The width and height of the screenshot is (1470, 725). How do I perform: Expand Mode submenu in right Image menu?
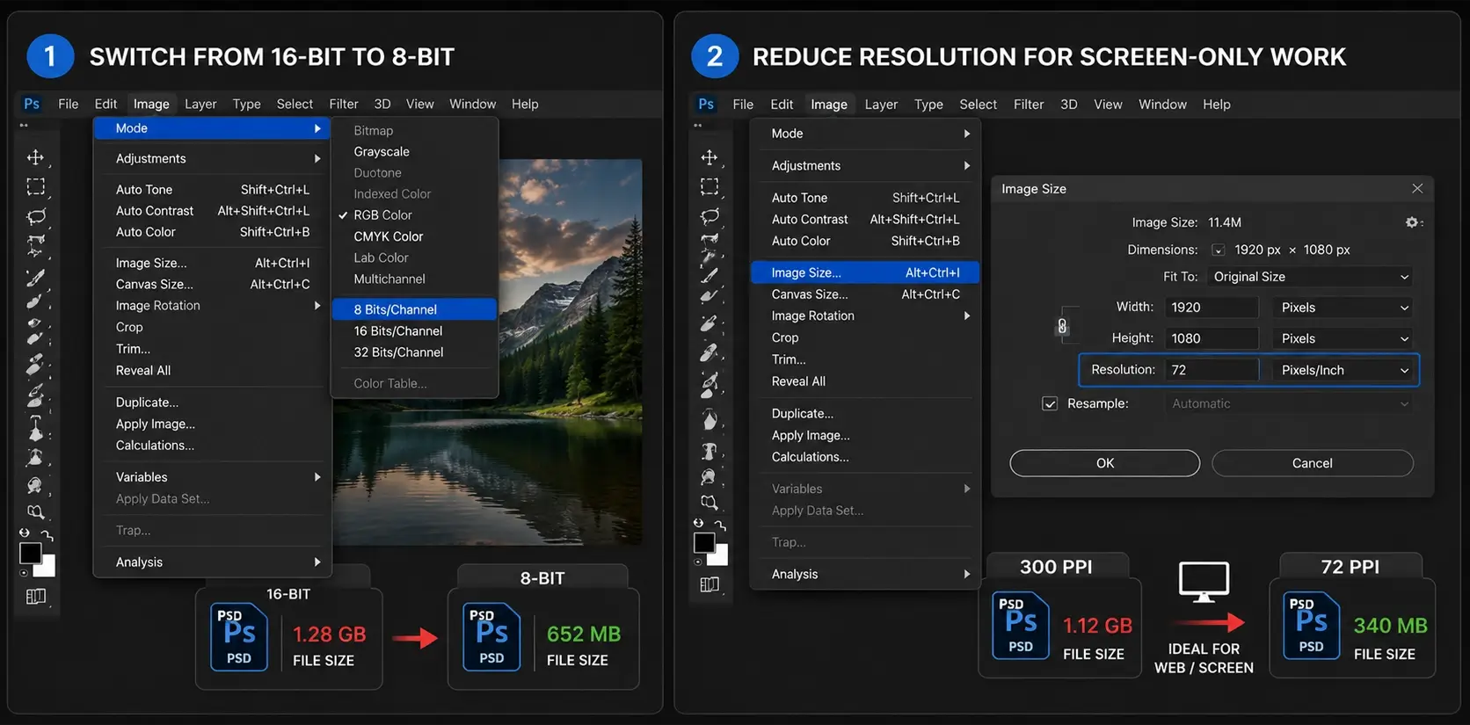[865, 134]
